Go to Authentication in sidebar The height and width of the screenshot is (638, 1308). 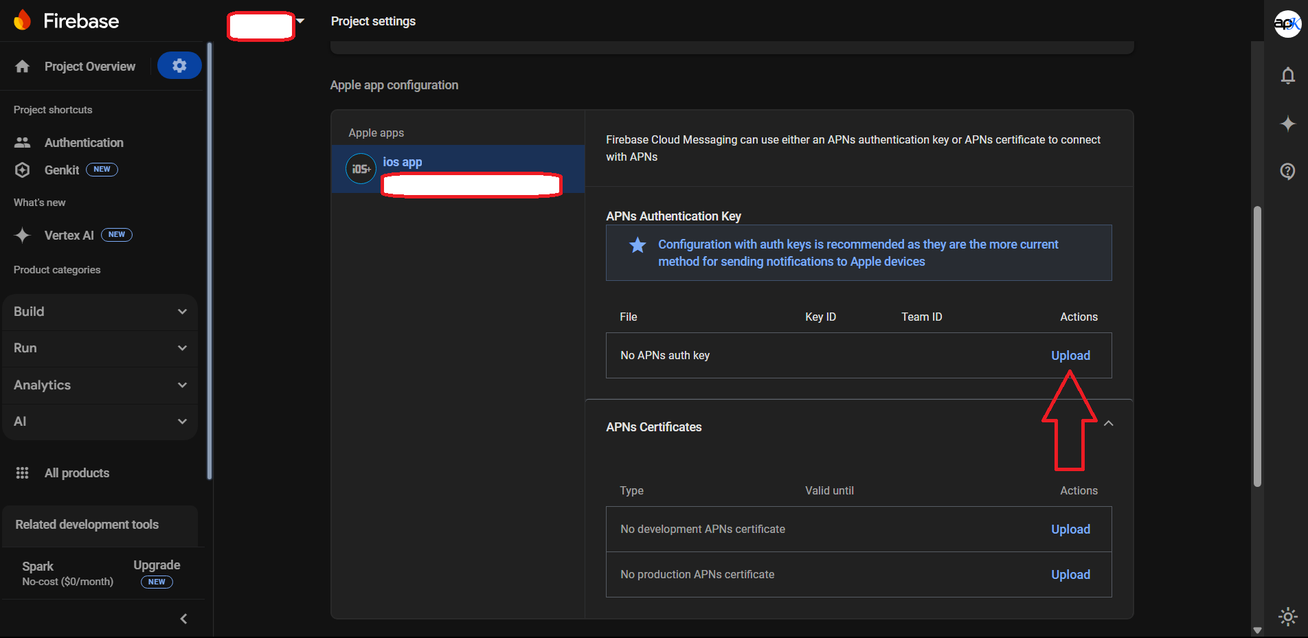click(84, 143)
